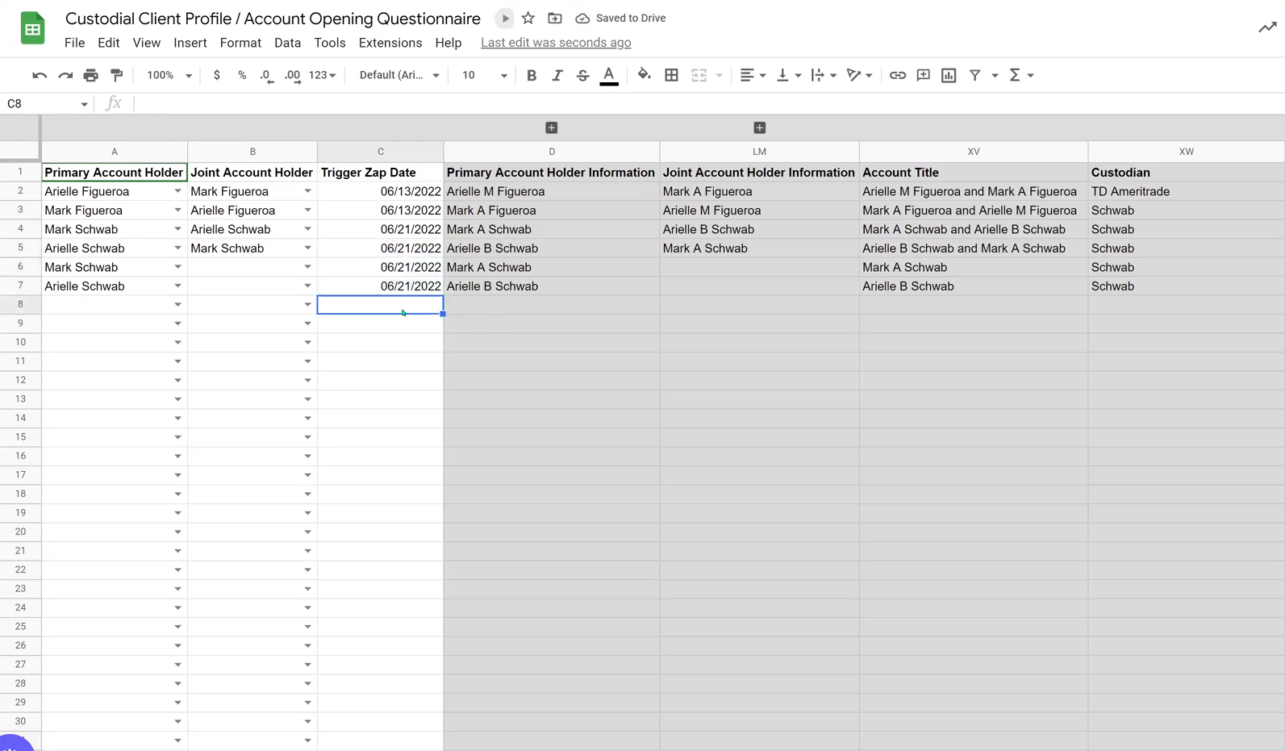Open the Extensions menu
Image resolution: width=1285 pixels, height=751 pixels.
[390, 43]
